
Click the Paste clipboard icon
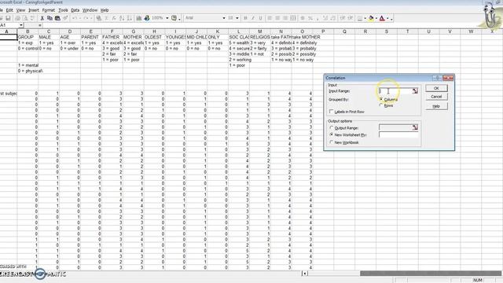(x=57, y=18)
